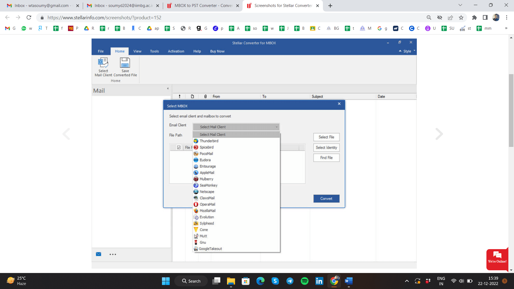This screenshot has height=289, width=514.
Task: Choose SeaMonkey from the mail client list
Action: [x=236, y=185]
